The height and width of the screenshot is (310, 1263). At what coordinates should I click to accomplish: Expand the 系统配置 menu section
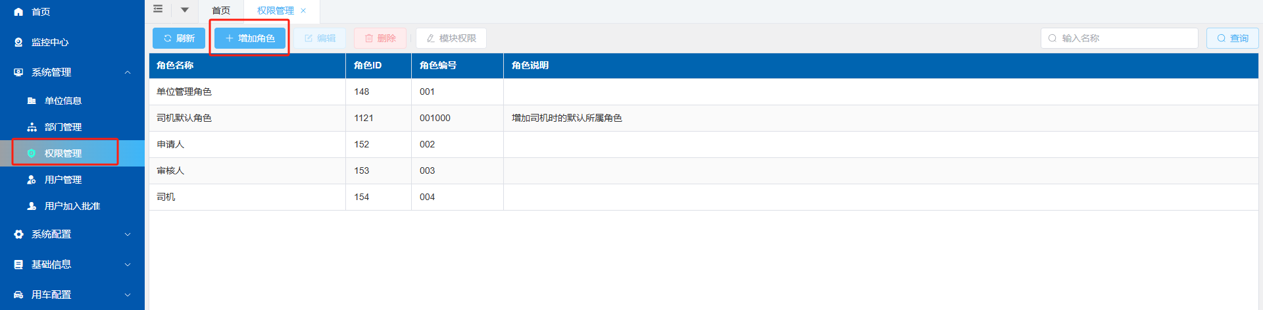pyautogui.click(x=128, y=234)
